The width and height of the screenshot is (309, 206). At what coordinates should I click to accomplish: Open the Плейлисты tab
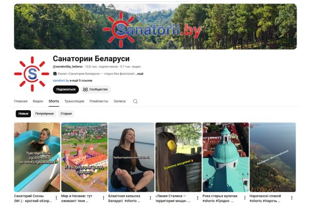coord(99,101)
